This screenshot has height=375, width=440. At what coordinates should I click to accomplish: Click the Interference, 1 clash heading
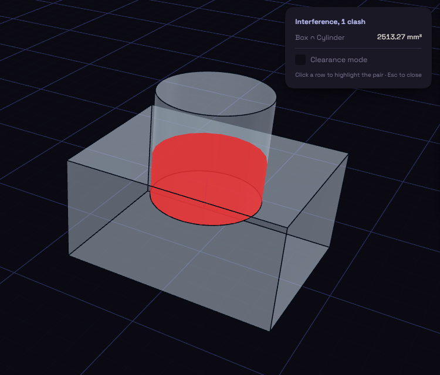[330, 22]
